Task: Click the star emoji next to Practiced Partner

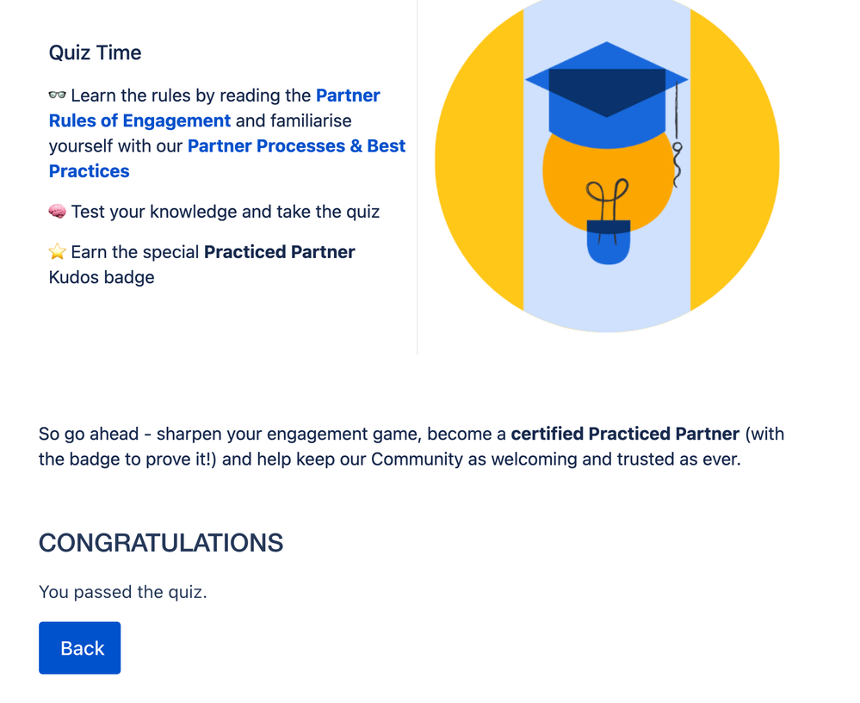Action: click(x=57, y=251)
